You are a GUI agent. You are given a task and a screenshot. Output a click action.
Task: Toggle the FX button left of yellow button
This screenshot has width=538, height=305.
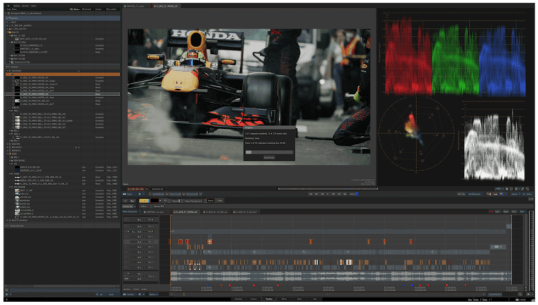(125, 201)
